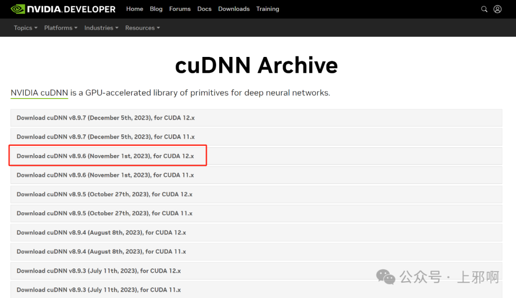Expand cuDNN v8.9.5 for CUDA 12.x
This screenshot has height=298, width=516.
coord(256,194)
